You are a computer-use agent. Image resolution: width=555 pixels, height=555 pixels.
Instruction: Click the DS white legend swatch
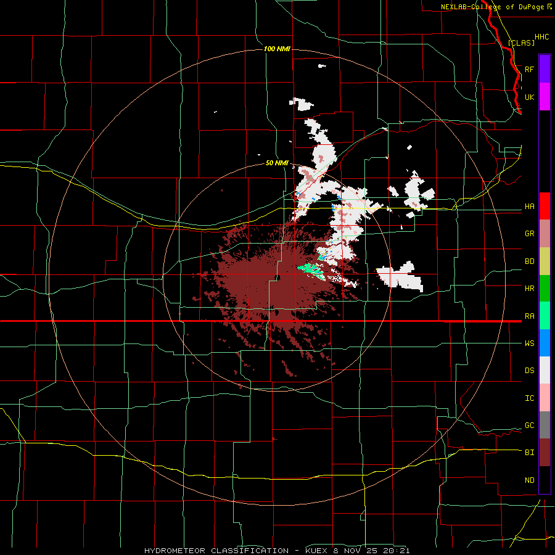tap(545, 370)
